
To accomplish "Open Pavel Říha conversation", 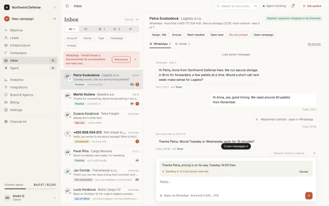I will click(102, 156).
